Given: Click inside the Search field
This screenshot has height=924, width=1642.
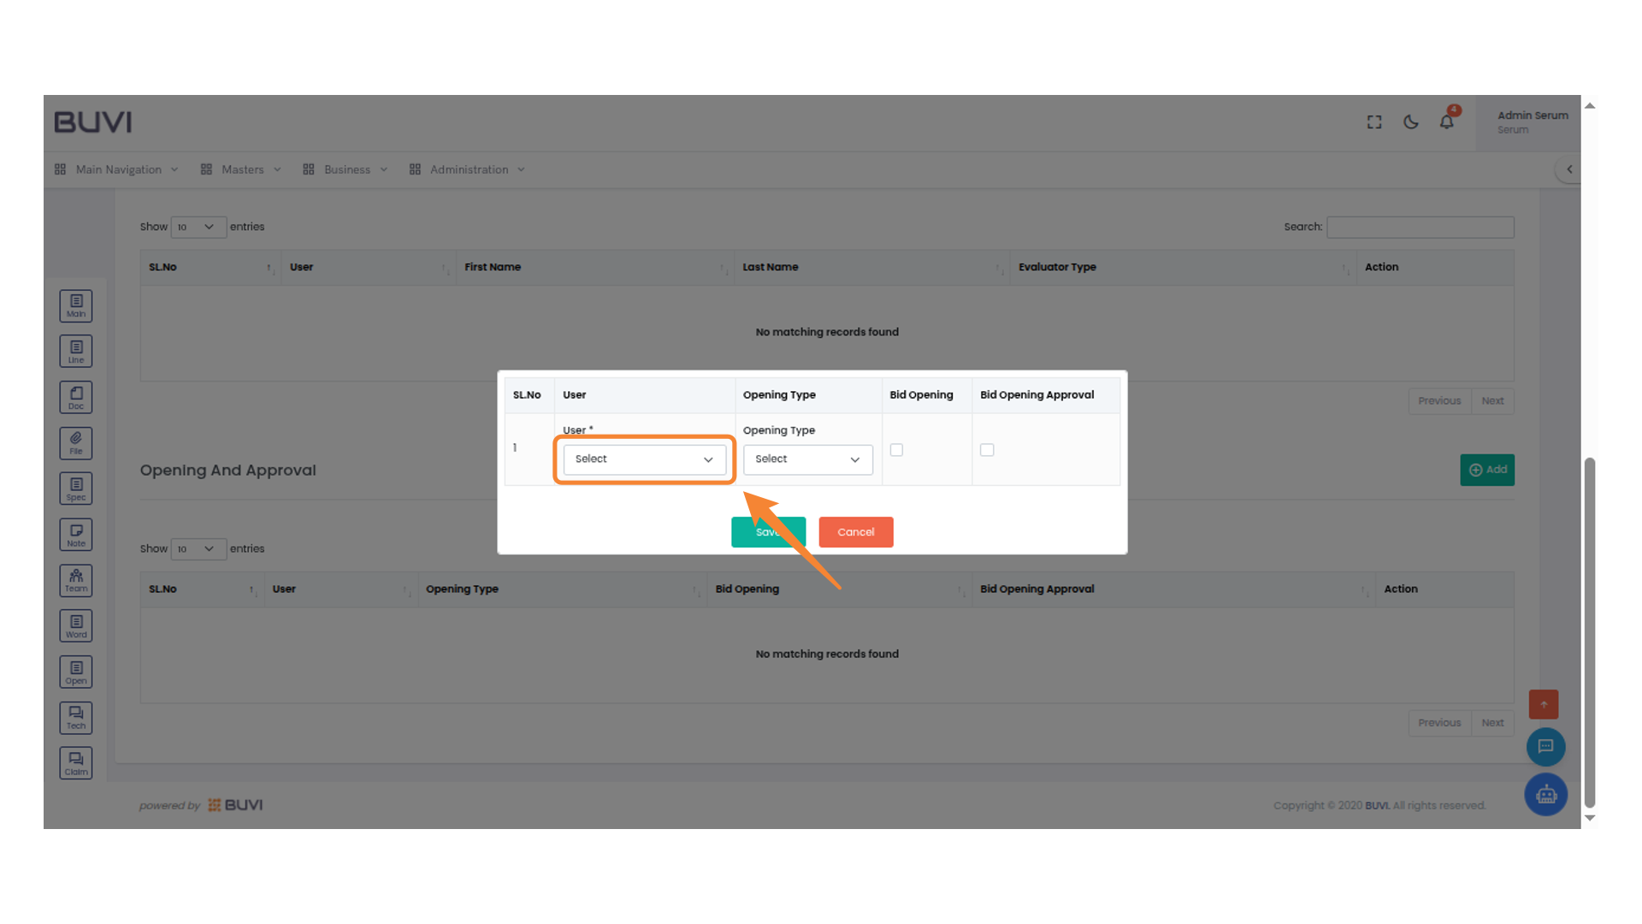Looking at the screenshot, I should click(x=1420, y=227).
